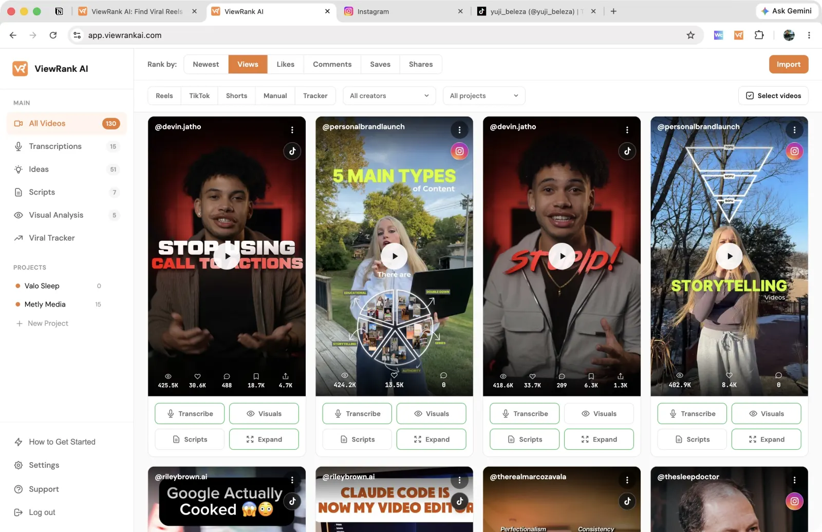
Task: Open three-dot menu on Storytelling video card
Action: [x=794, y=130]
